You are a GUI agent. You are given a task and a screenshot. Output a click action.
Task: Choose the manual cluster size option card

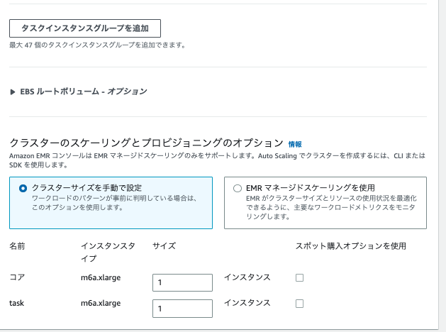[111, 203]
